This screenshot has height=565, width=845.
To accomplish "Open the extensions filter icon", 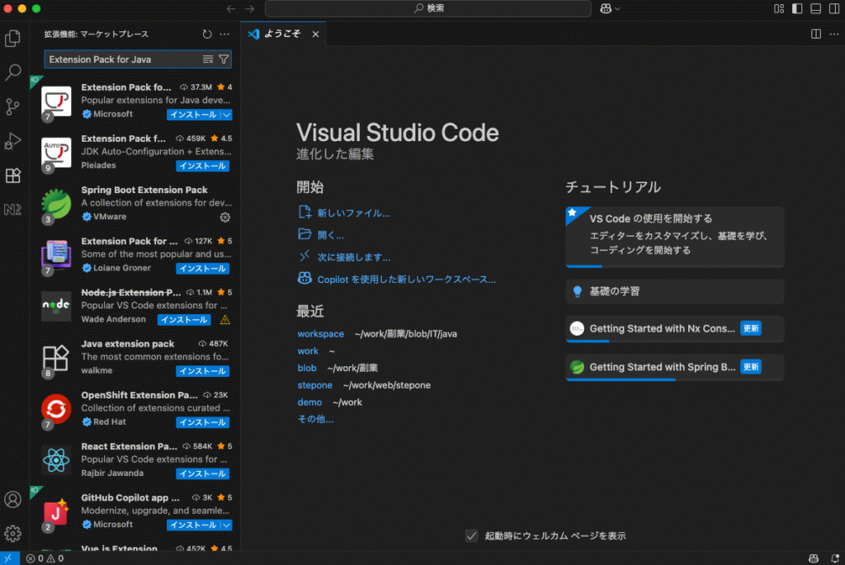I will click(x=224, y=59).
